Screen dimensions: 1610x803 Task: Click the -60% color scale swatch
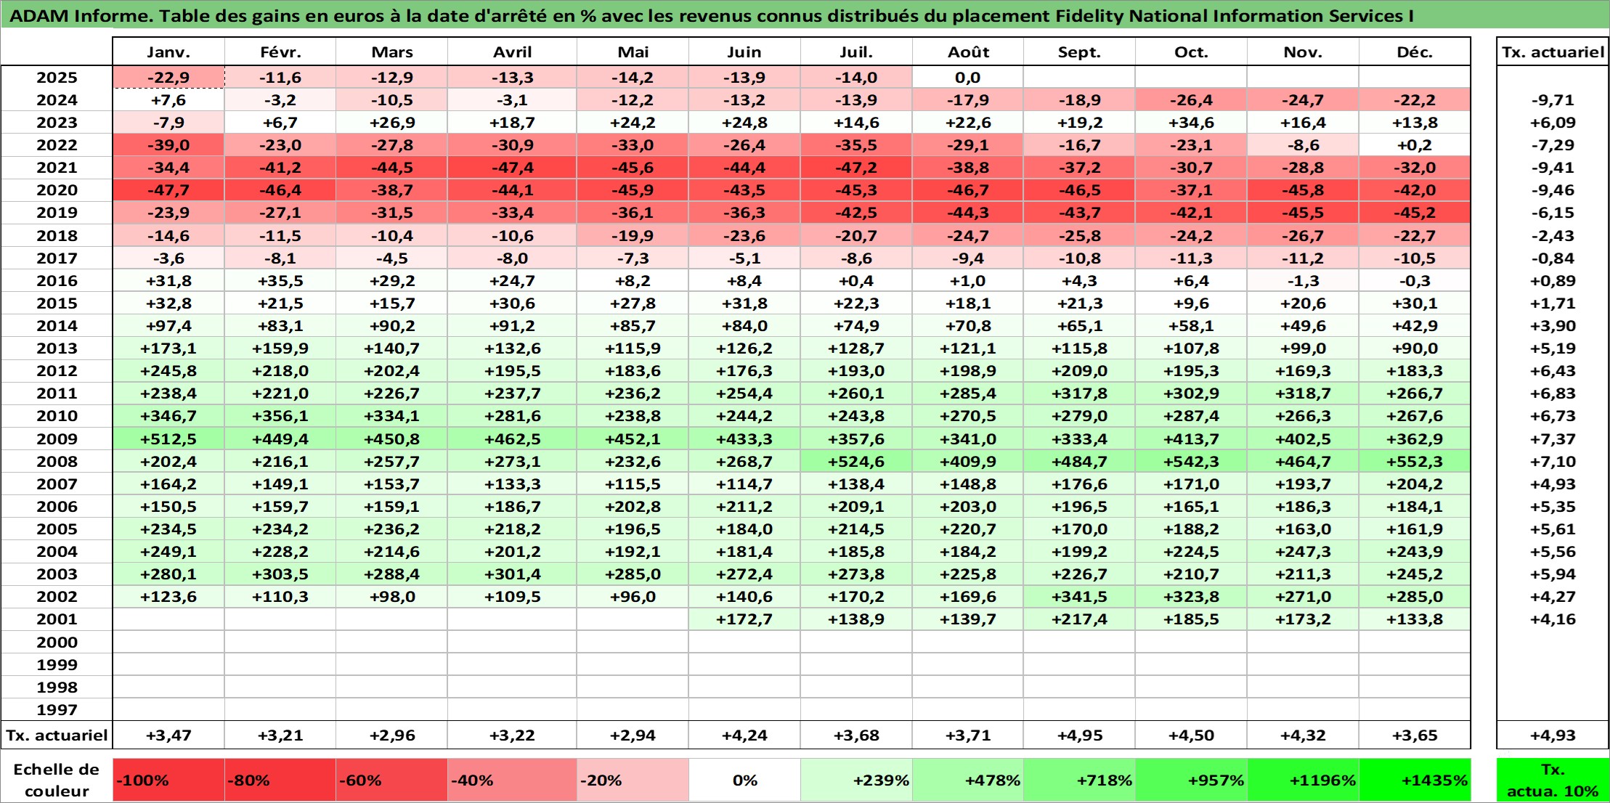pos(391,780)
